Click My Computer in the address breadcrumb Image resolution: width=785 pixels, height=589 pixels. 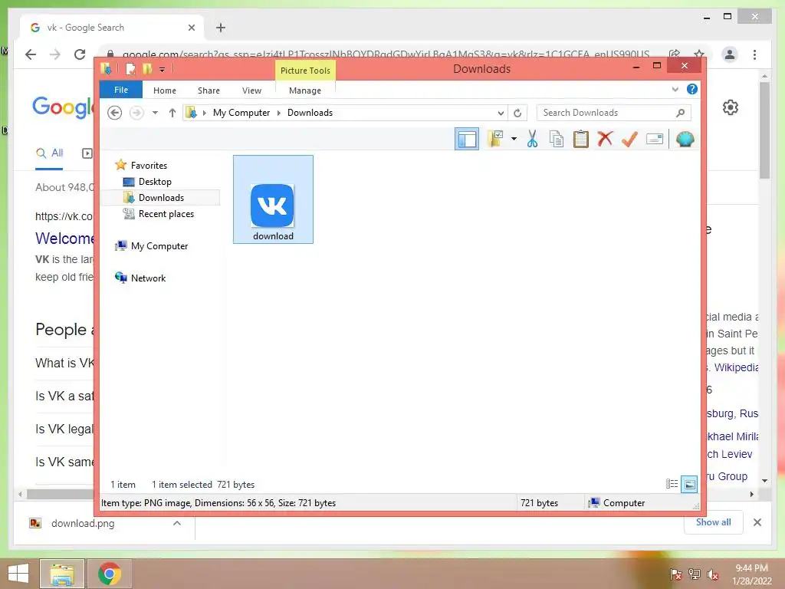(x=241, y=113)
